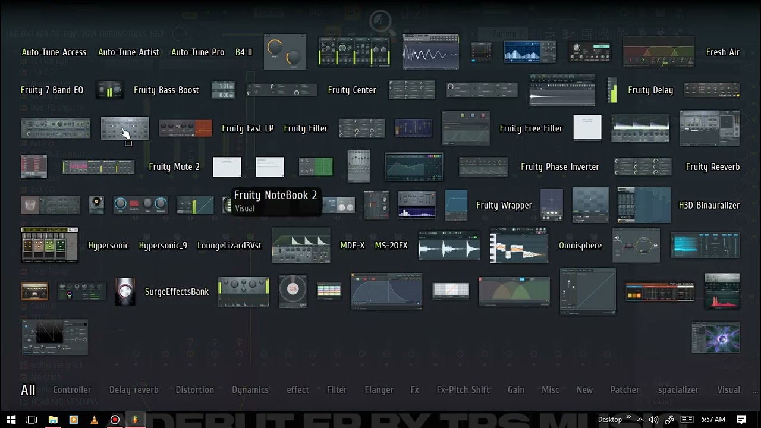Switch to the Patcher category
The image size is (761, 428).
pos(625,390)
